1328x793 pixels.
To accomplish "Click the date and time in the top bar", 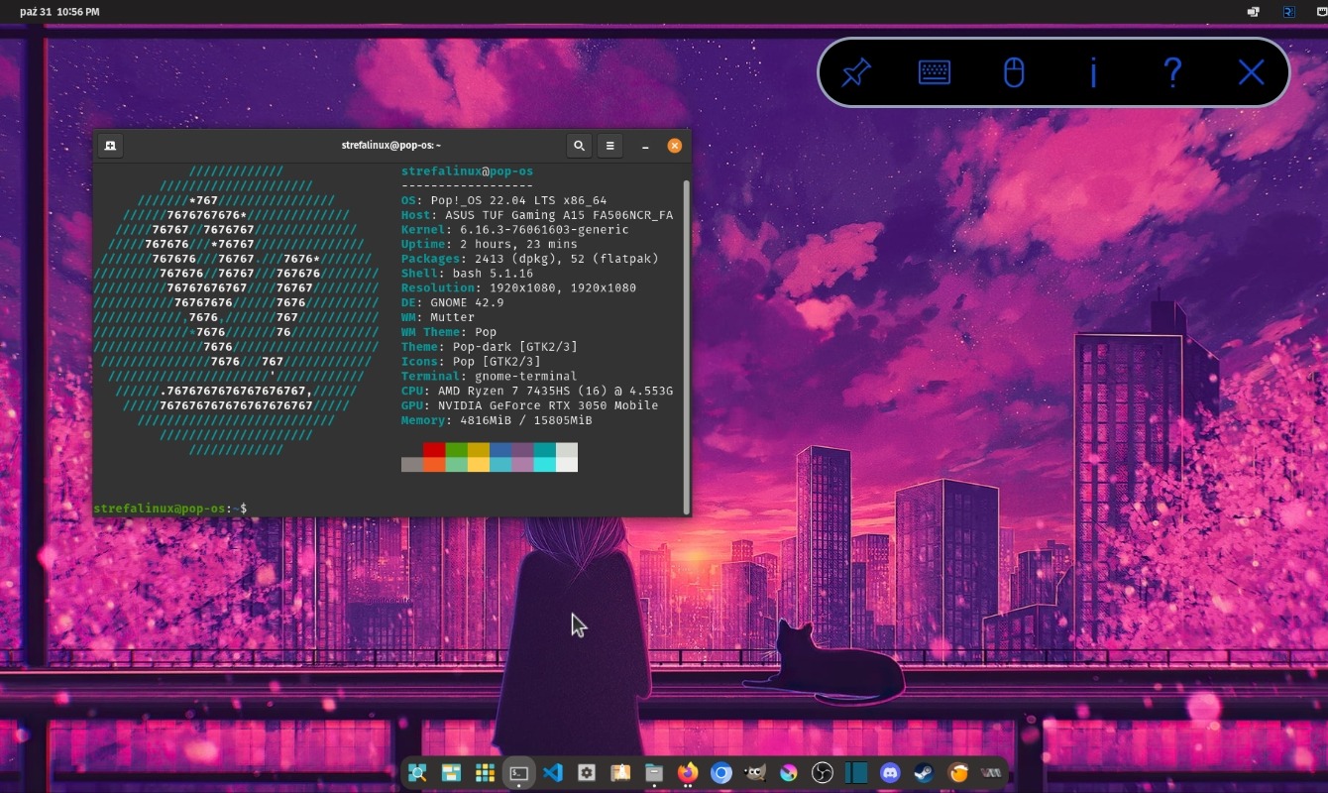I will click(59, 12).
